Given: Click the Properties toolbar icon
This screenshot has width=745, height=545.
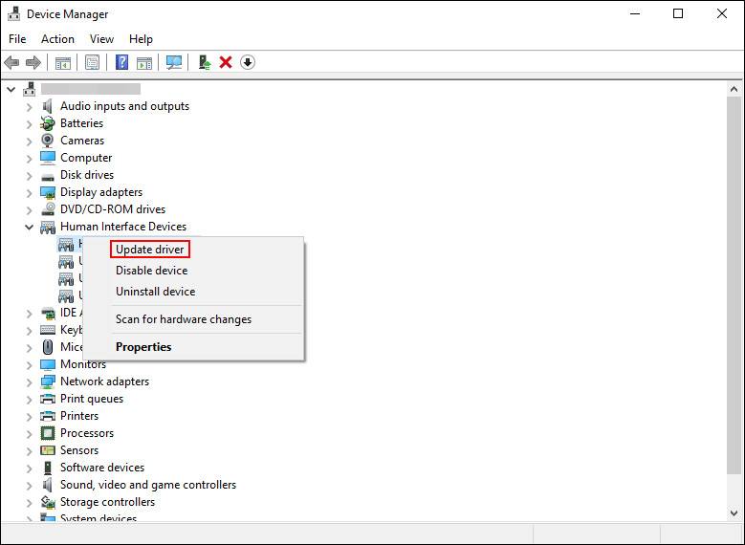Looking at the screenshot, I should [92, 62].
